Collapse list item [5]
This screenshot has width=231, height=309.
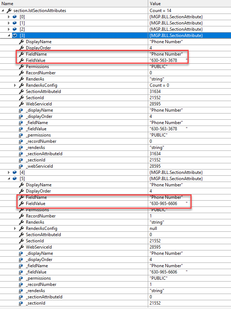[9, 179]
